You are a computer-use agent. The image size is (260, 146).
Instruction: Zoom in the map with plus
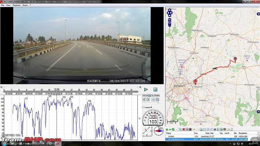pyautogui.click(x=169, y=19)
